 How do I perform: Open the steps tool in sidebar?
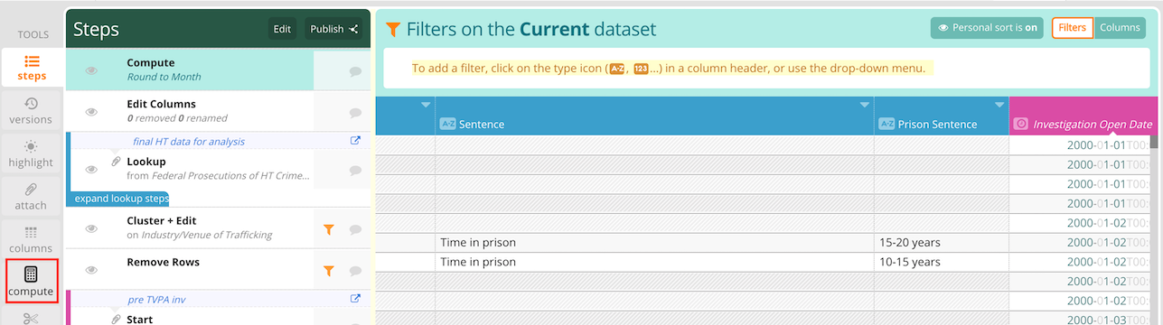[32, 68]
